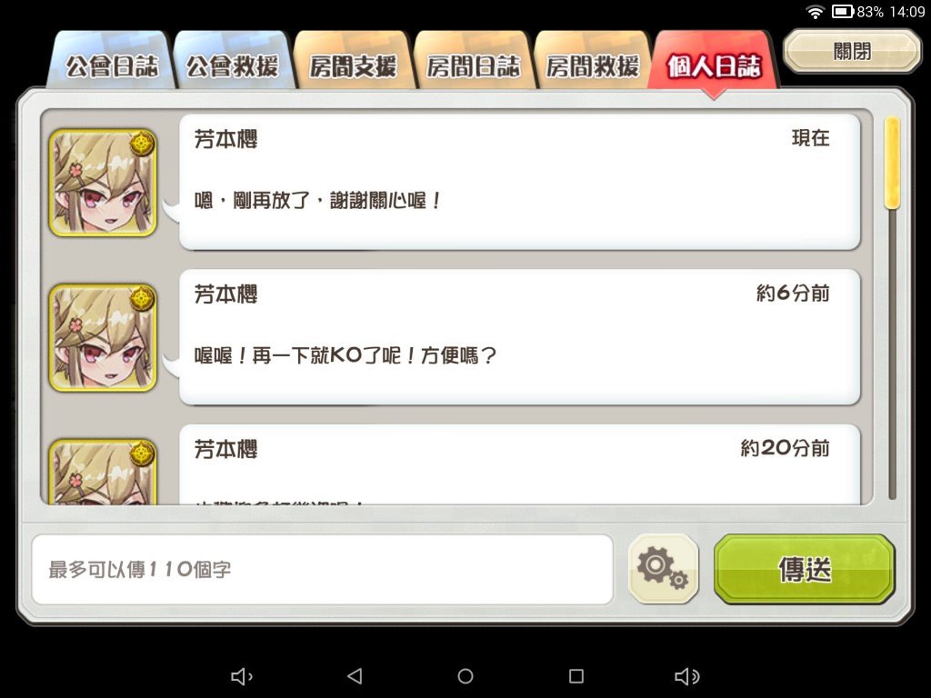The height and width of the screenshot is (698, 931).
Task: Focus the message input field
Action: coord(323,569)
